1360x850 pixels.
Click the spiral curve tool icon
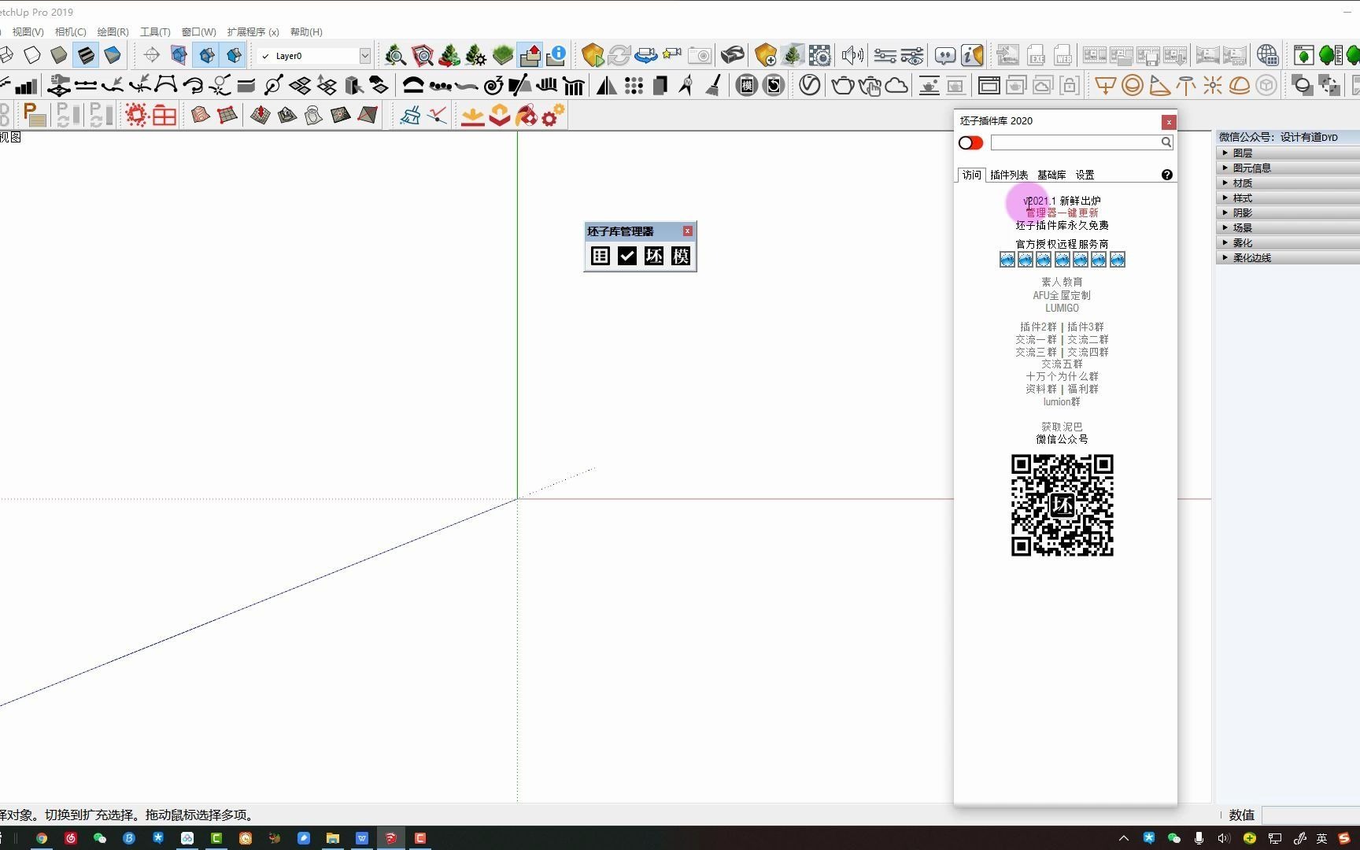click(493, 85)
